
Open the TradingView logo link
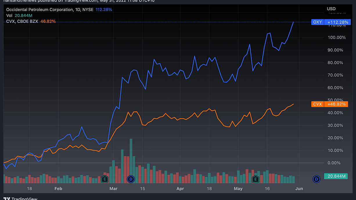point(20,199)
